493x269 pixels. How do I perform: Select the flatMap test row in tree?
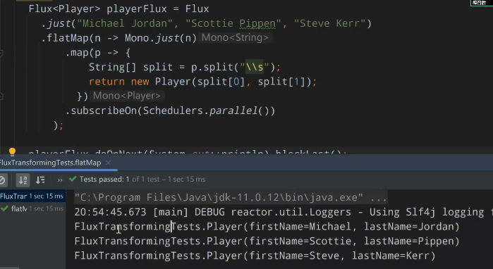pos(32,208)
